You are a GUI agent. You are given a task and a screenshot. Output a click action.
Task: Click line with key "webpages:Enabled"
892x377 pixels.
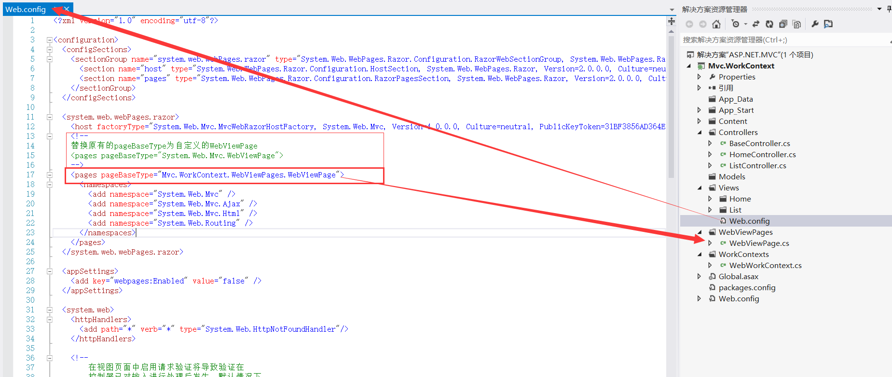(x=166, y=281)
